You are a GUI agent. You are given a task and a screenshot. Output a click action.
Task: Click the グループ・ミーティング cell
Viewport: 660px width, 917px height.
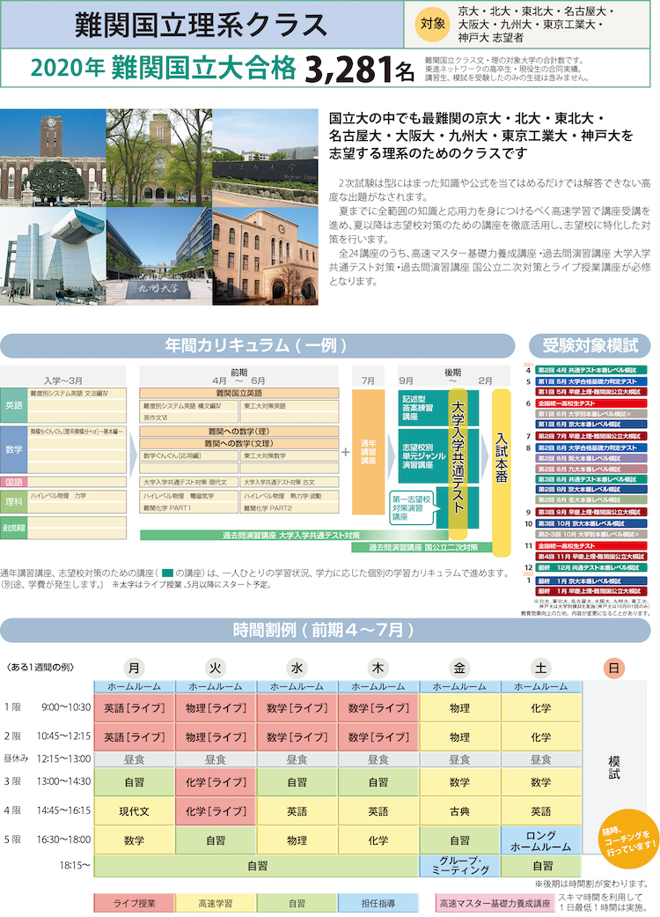pos(459,866)
